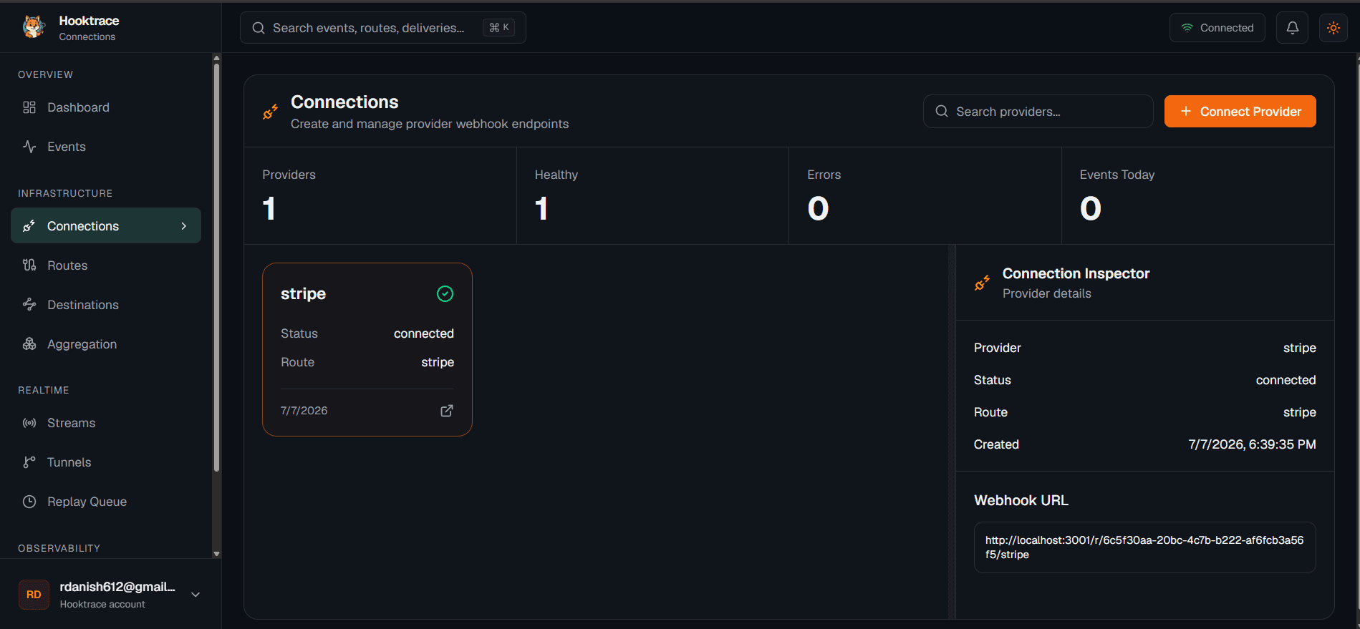Toggle light theme sun icon
The height and width of the screenshot is (629, 1360).
1333,28
